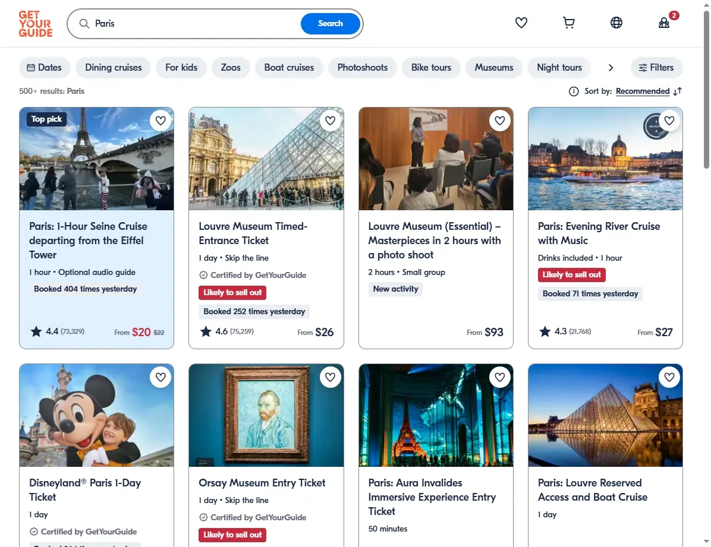Open the shopping cart

tap(568, 23)
